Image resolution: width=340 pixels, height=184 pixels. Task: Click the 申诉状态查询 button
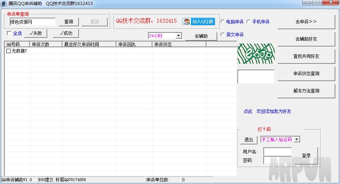(306, 74)
